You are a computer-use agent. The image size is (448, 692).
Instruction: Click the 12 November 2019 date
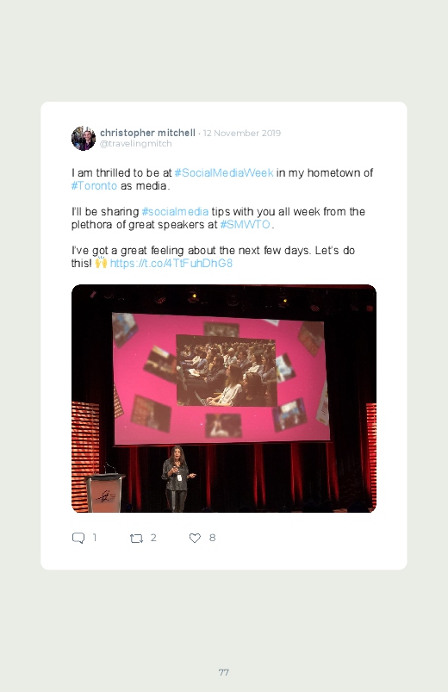242,134
